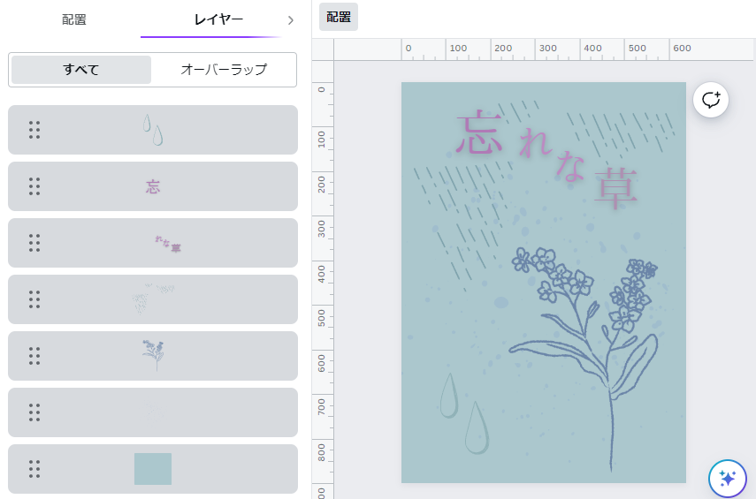
Task: Open the magic sparkle assistant button
Action: tap(728, 479)
